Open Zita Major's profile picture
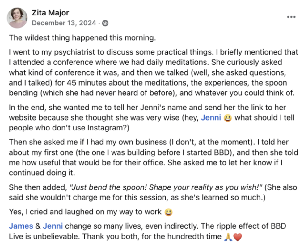Viewport: 304px width, 246px height. 17,18
